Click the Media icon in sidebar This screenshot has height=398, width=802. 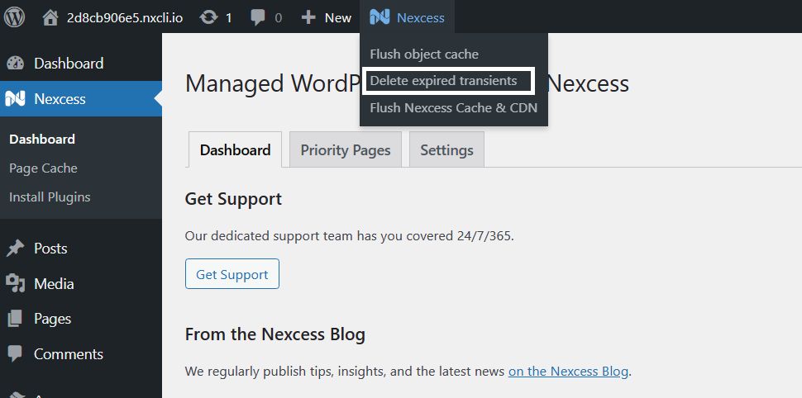point(16,283)
